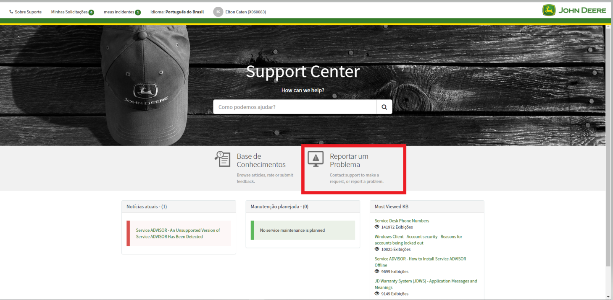Image resolution: width=613 pixels, height=300 pixels.
Task: Open Base de Conhecimentos
Action: click(x=261, y=160)
